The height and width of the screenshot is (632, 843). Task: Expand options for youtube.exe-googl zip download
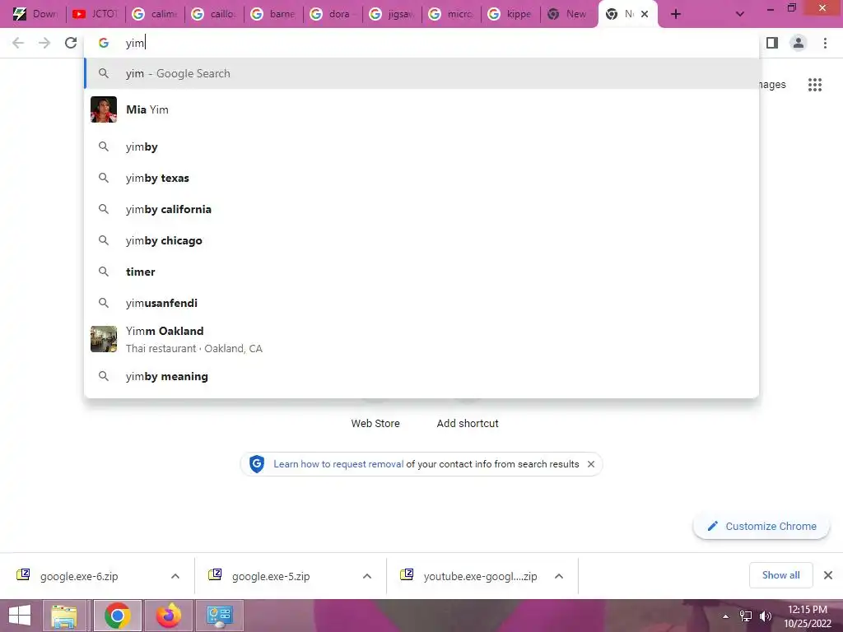click(x=559, y=576)
